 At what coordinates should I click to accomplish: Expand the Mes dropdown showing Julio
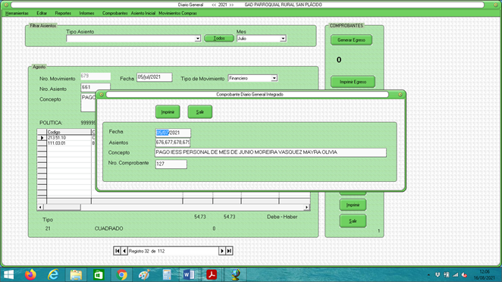point(283,39)
